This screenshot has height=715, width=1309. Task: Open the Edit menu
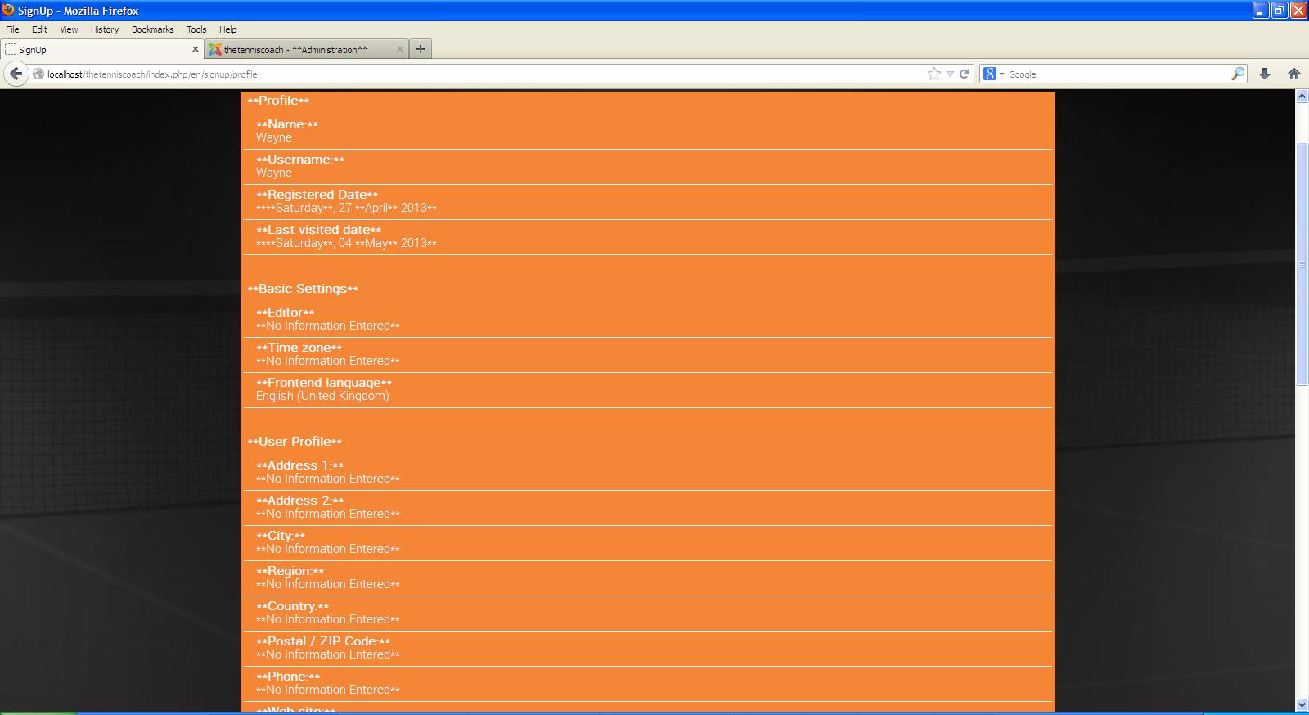(x=39, y=29)
